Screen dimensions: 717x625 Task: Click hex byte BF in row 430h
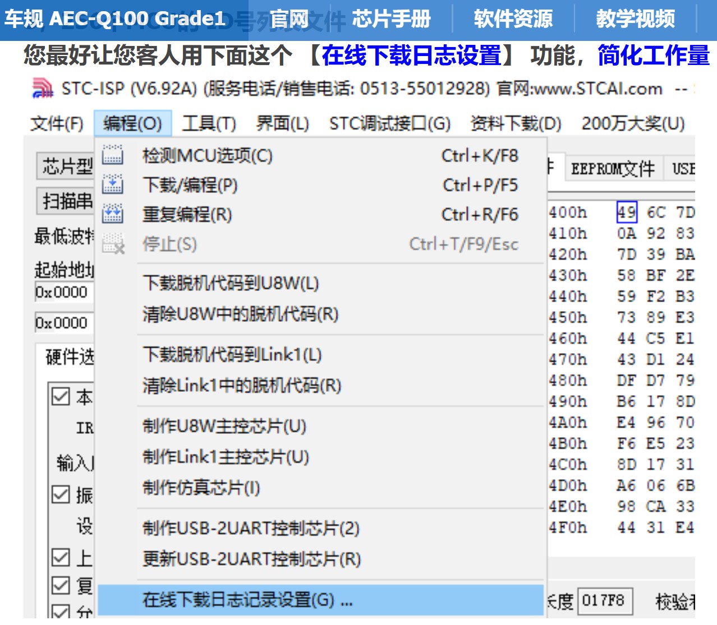coord(656,275)
